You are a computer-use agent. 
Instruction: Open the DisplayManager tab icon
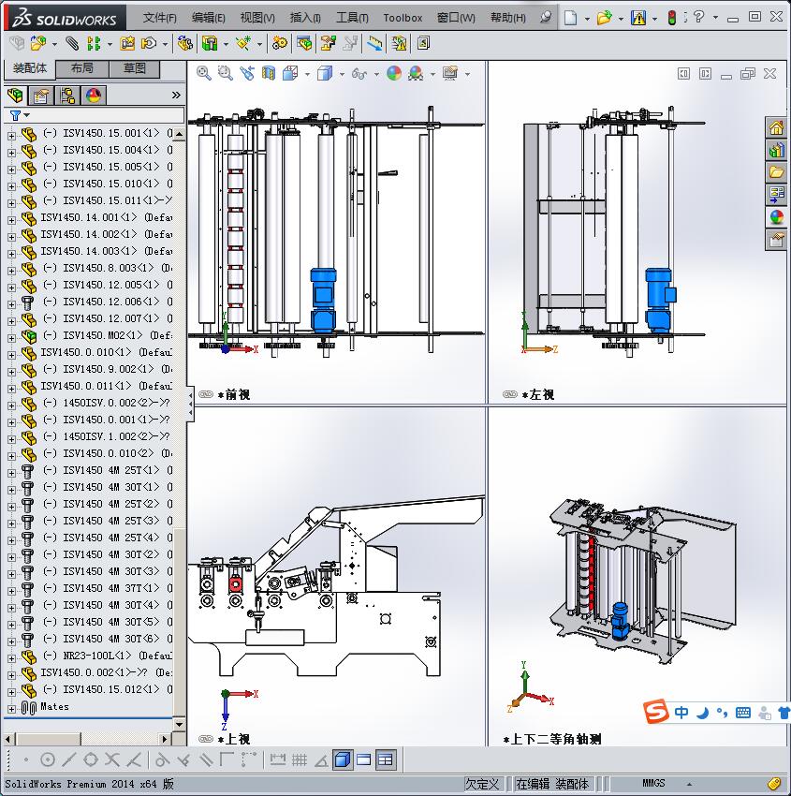pos(94,96)
